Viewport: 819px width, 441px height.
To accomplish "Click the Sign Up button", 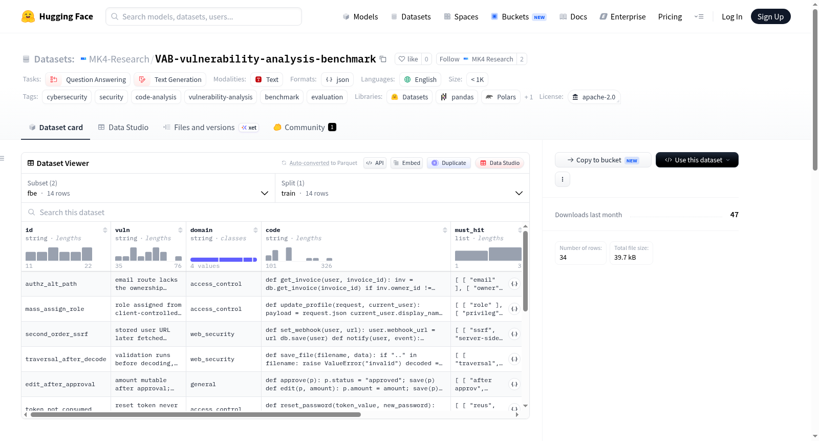I will 770,16.
